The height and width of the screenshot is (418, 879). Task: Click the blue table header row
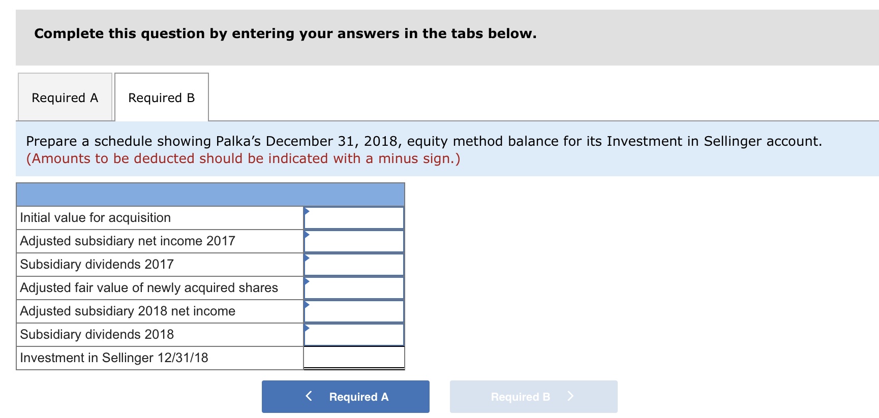pos(210,194)
